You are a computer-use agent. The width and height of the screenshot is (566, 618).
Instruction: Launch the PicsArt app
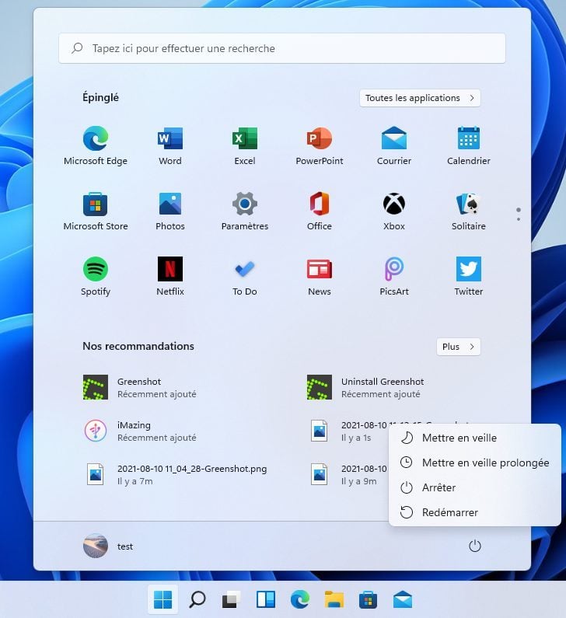click(x=393, y=276)
